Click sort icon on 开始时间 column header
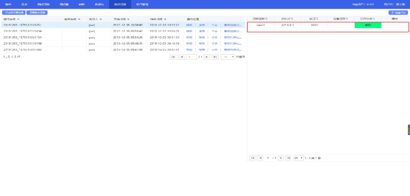 [x=128, y=19]
